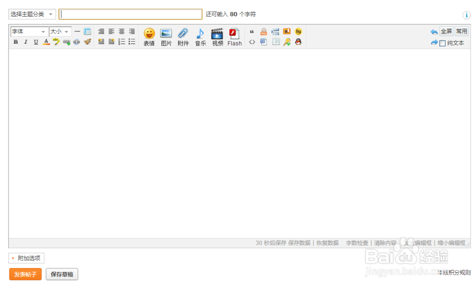Screen dimensions: 476x288
Task: Toggle bold formatting with the B icon
Action: (x=16, y=42)
